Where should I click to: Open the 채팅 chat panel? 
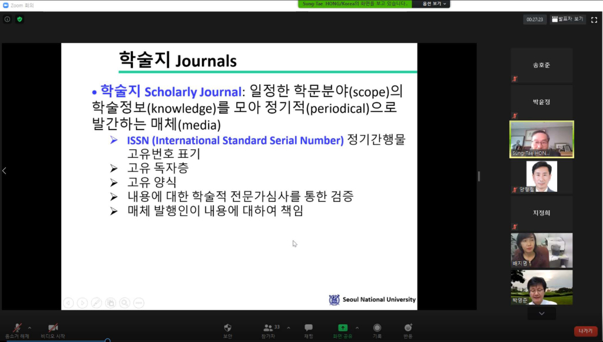click(308, 330)
